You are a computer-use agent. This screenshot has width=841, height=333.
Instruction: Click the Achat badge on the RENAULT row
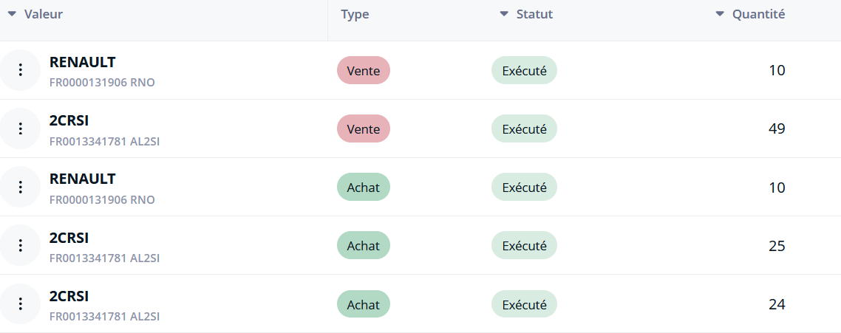[363, 187]
